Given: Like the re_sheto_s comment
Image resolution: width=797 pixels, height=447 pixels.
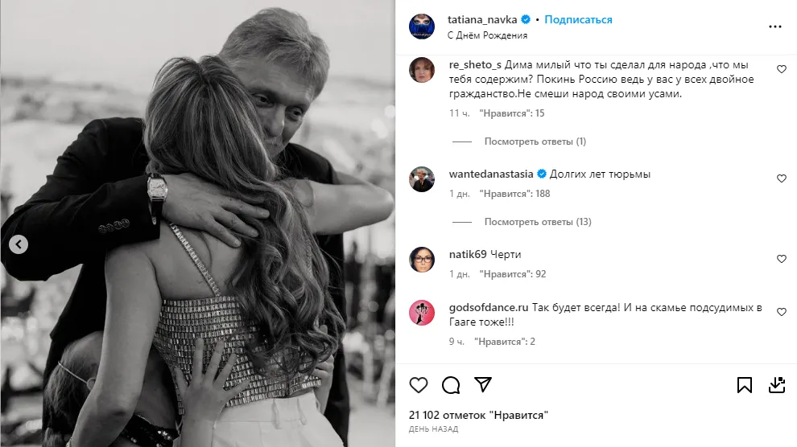Looking at the screenshot, I should point(781,70).
